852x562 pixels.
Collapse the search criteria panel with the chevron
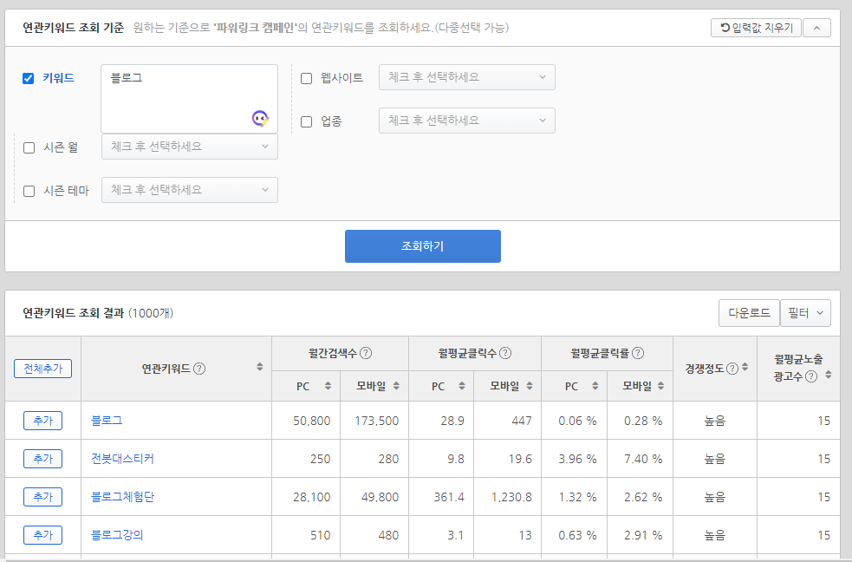[816, 27]
